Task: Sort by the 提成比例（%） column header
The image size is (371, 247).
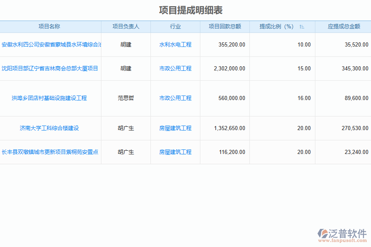Action: click(277, 26)
